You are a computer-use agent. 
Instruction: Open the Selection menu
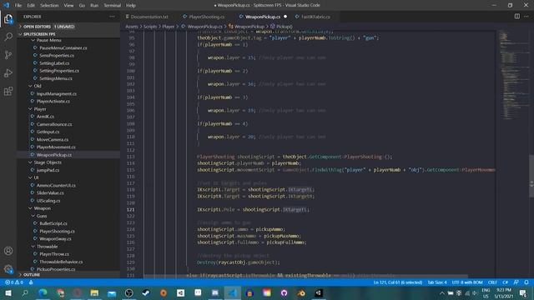pos(49,5)
